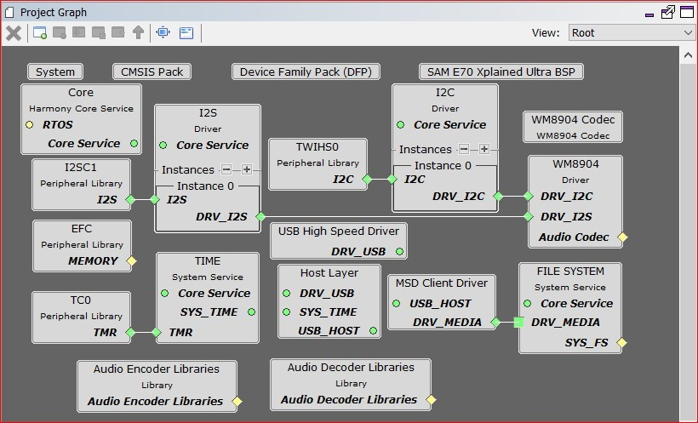The width and height of the screenshot is (698, 423).
Task: Click the undock window icon in title bar
Action: [668, 12]
